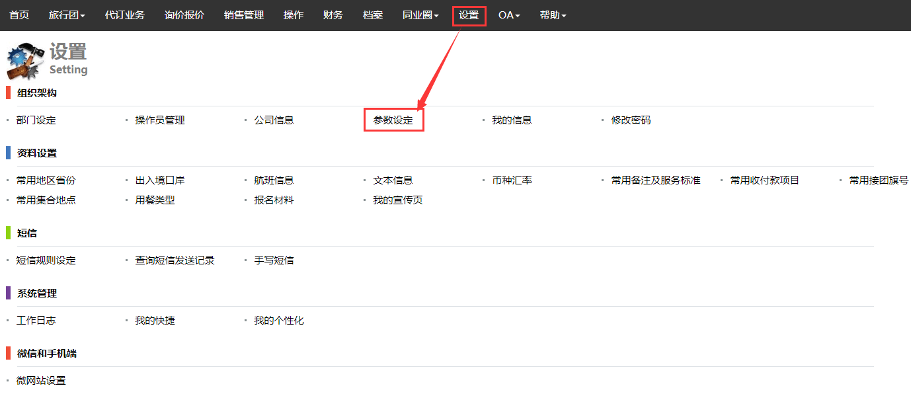Open the 首页 menu item
Image resolution: width=911 pixels, height=394 pixels.
(x=19, y=15)
